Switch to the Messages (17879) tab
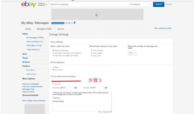 pos(44,29)
